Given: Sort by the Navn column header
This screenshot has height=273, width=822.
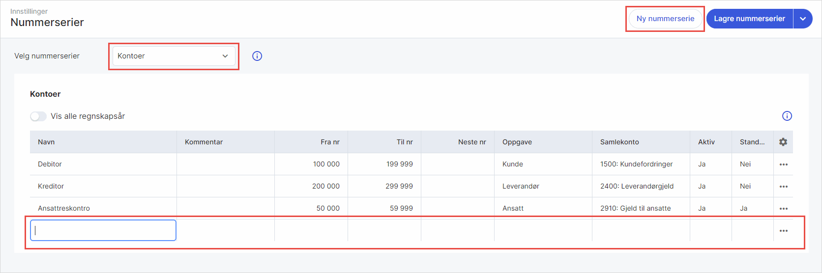Looking at the screenshot, I should click(x=46, y=142).
